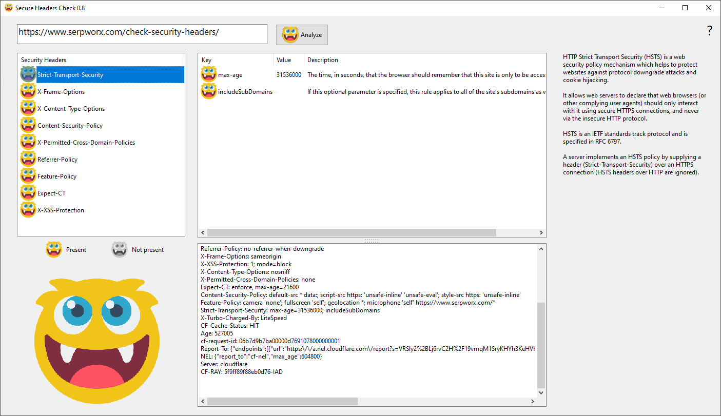Click the Value column header
The image size is (721, 416).
(288, 60)
